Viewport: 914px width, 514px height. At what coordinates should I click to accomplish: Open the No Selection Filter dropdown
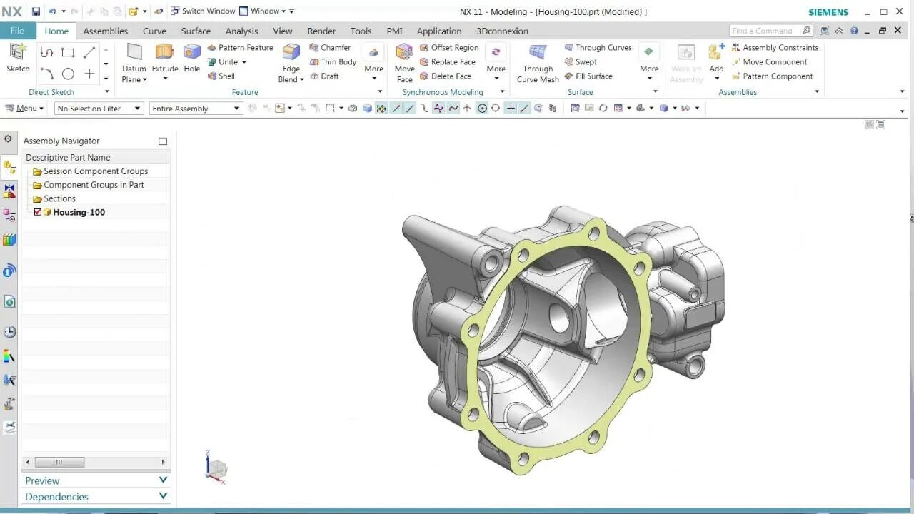[x=99, y=109]
